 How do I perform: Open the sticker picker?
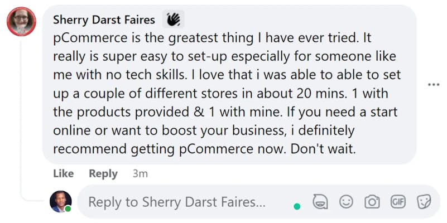424,202
